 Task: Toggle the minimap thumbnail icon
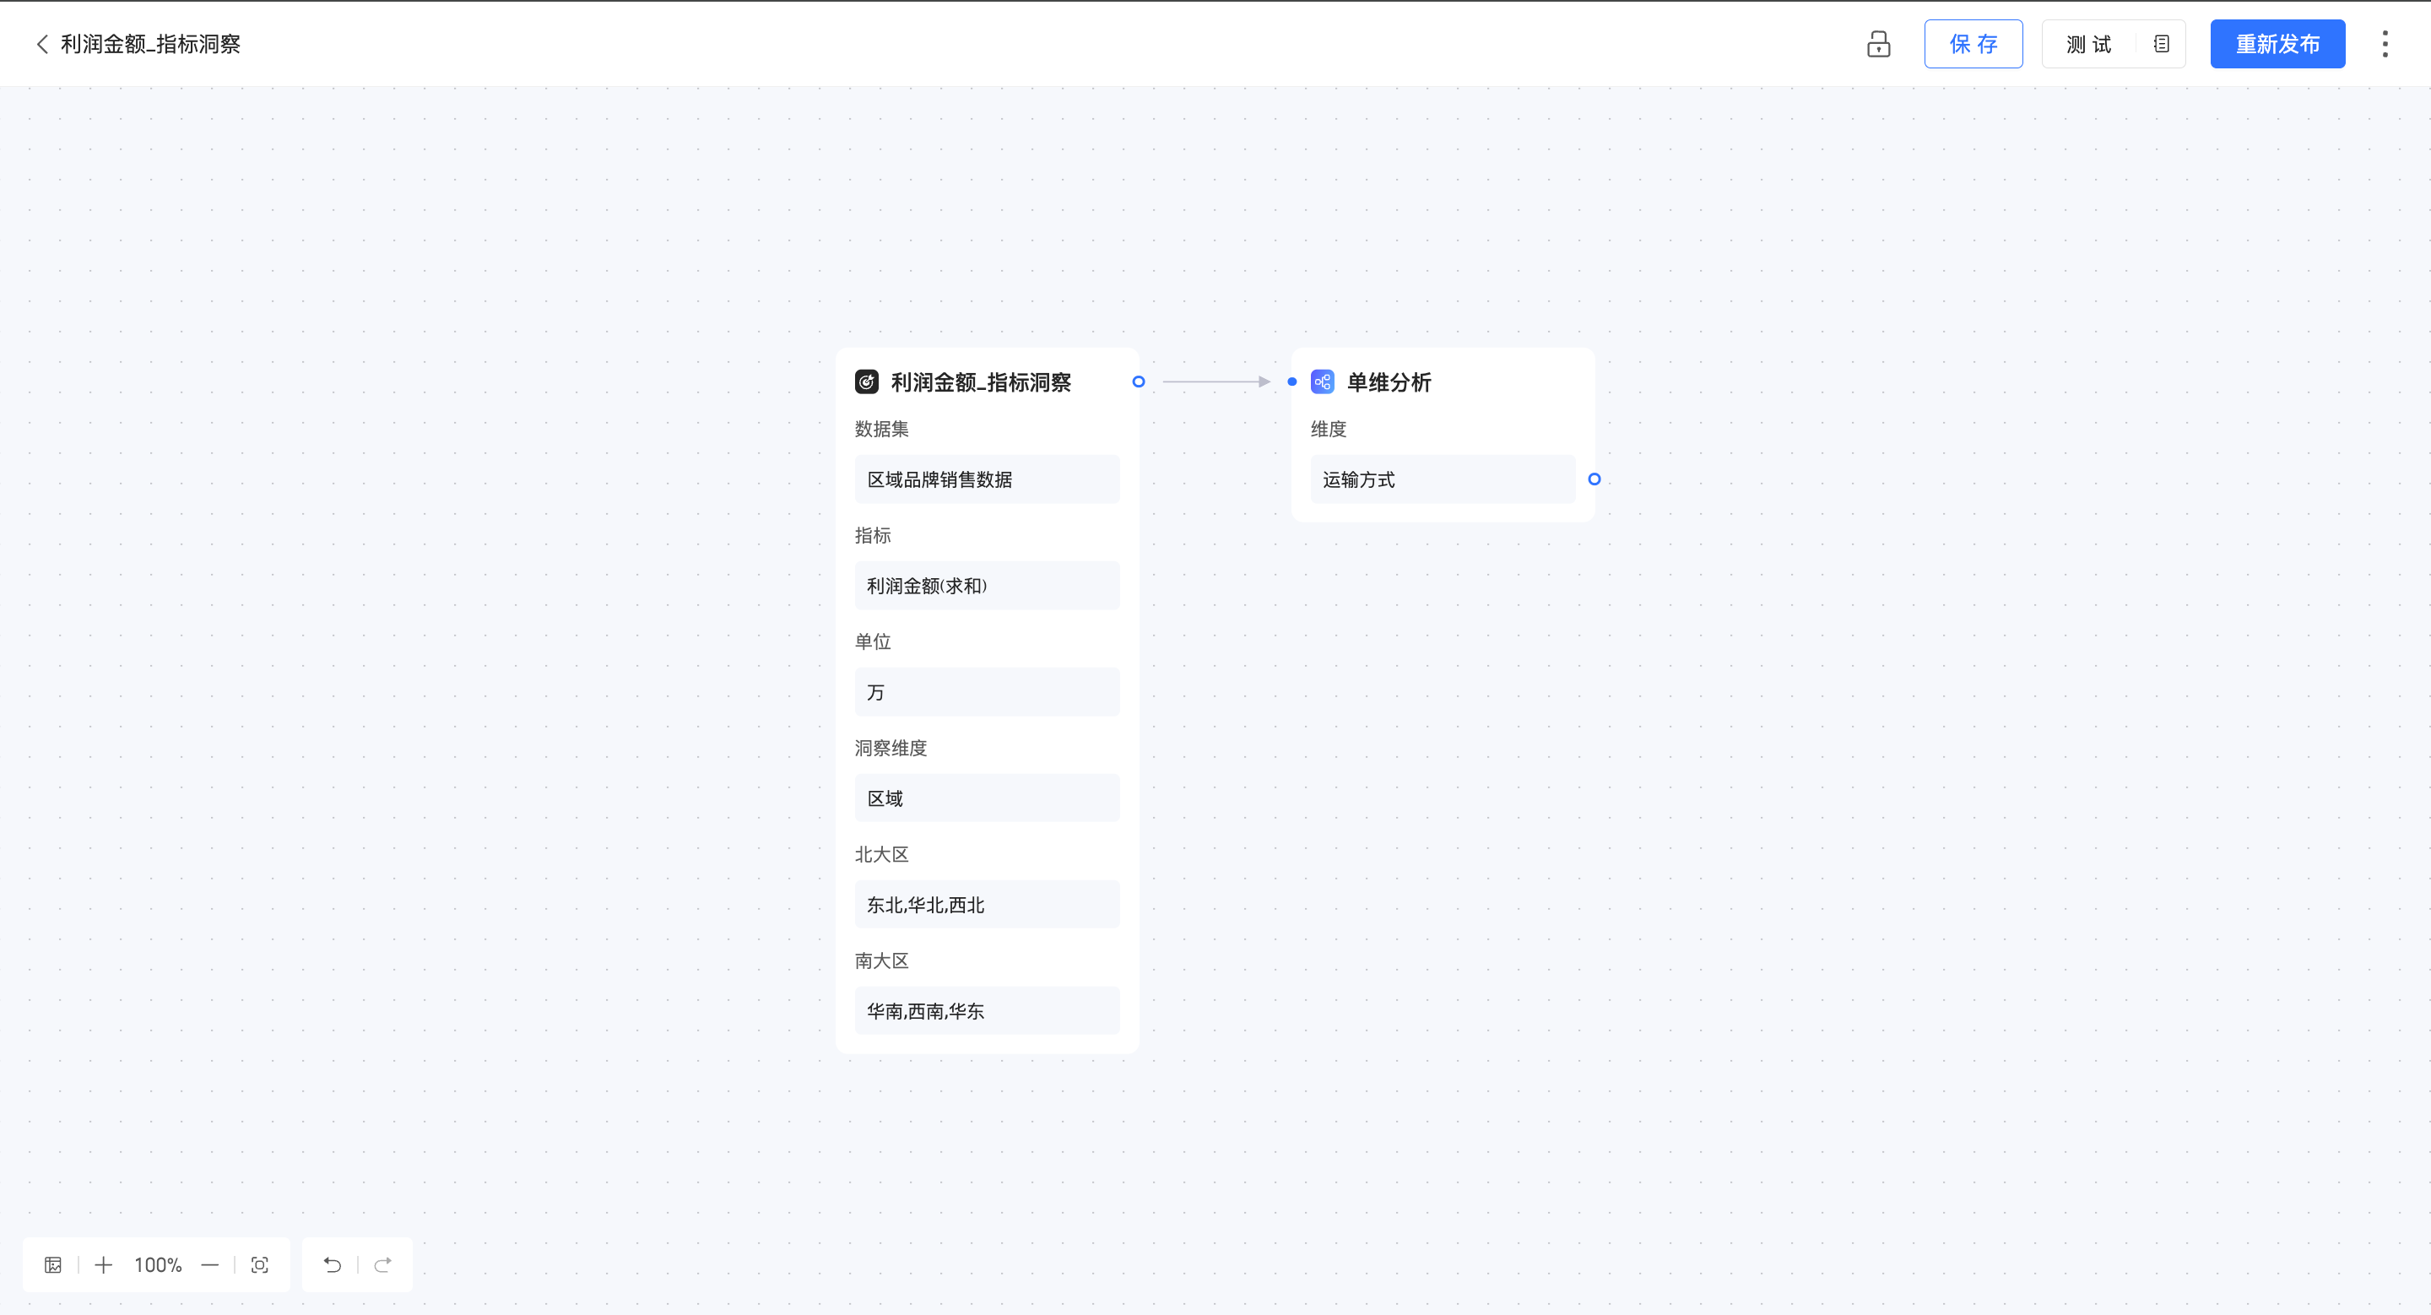click(53, 1265)
